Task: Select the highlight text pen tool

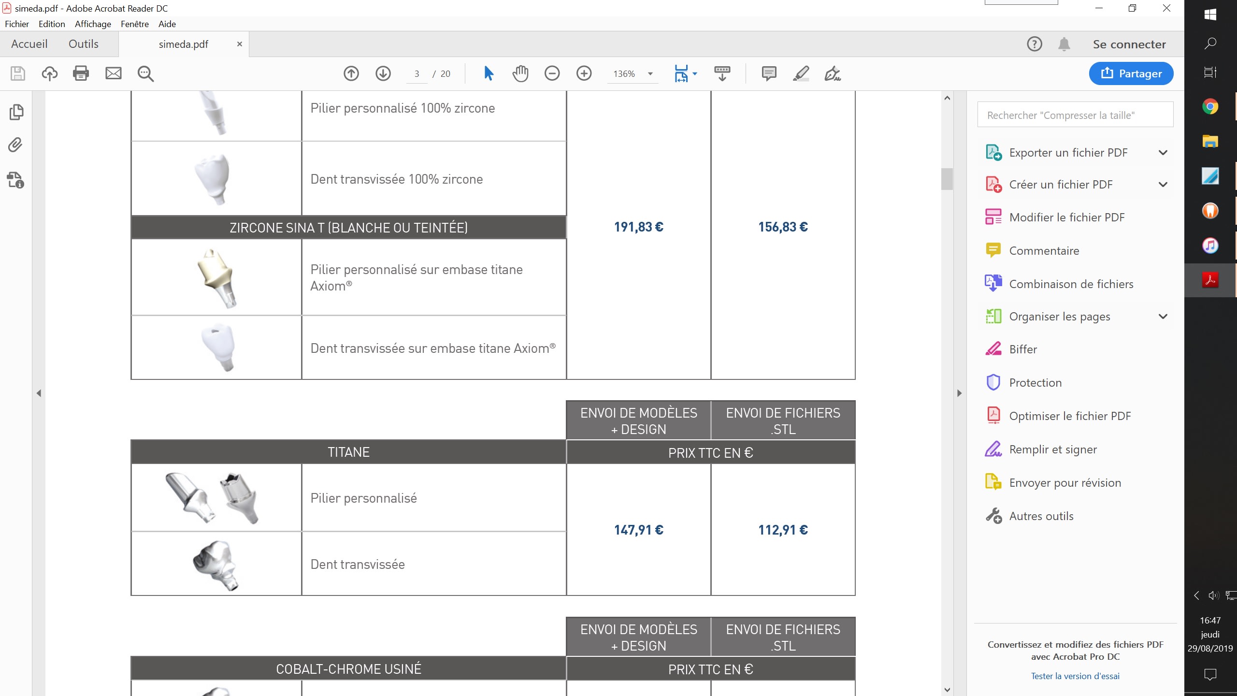Action: tap(801, 73)
